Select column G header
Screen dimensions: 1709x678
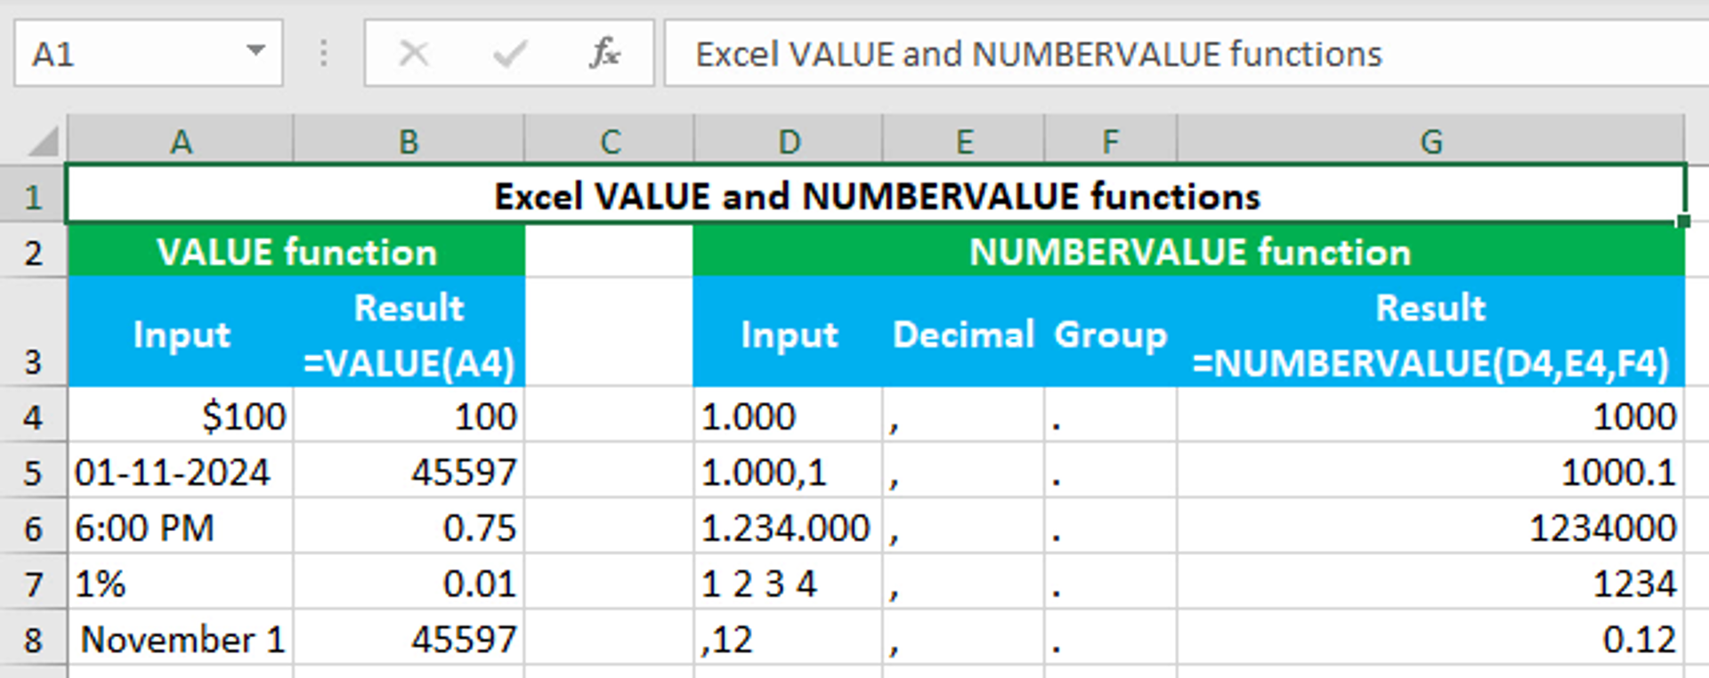coord(1430,141)
